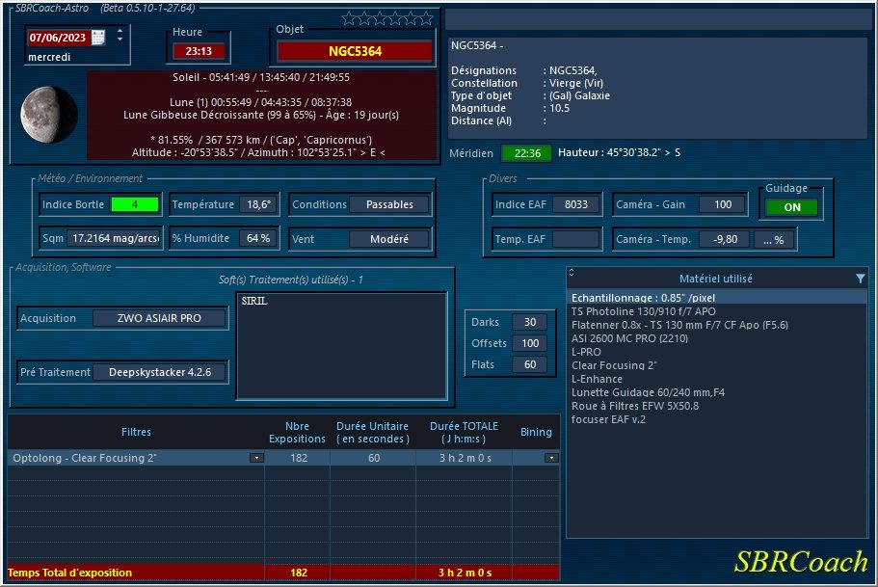Click the 23:13 Heure time field

click(x=199, y=51)
